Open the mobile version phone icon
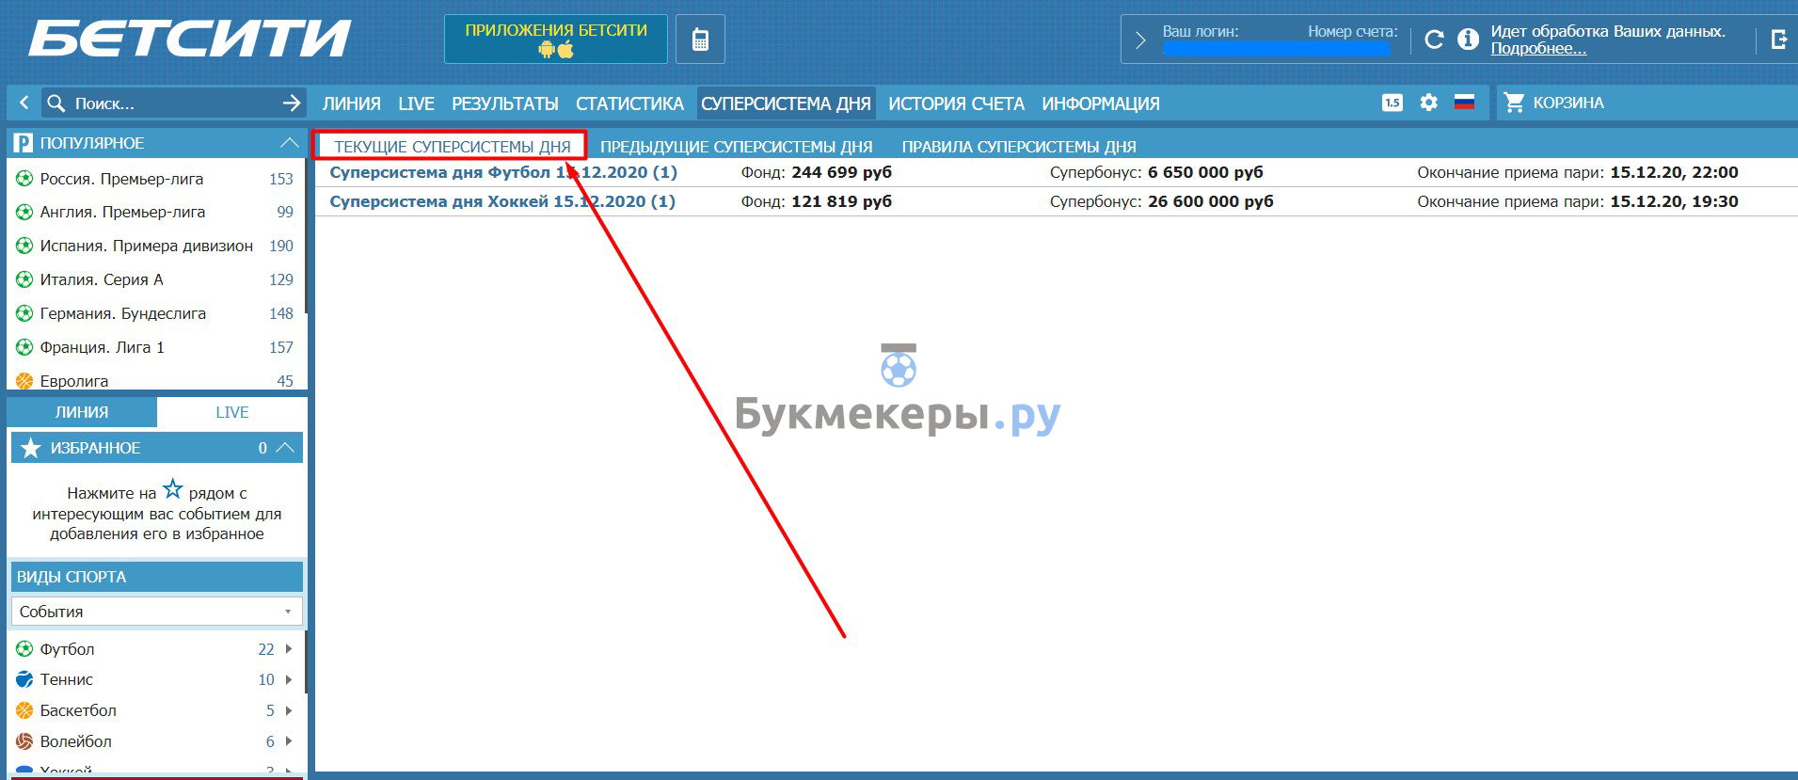The image size is (1798, 780). coord(700,40)
